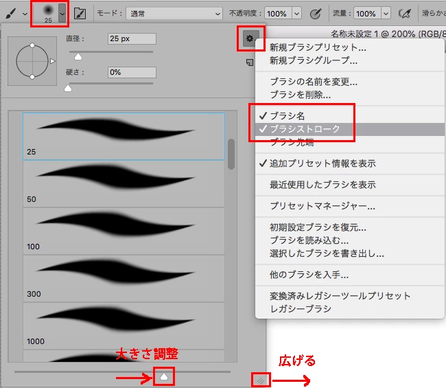
Task: Choose 他のブラシを入手... menu item
Action: click(350, 275)
